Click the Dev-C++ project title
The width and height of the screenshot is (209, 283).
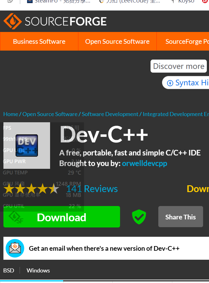tap(104, 134)
